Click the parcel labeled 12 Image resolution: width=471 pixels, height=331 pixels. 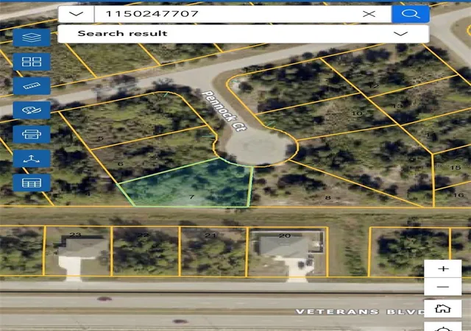click(x=374, y=86)
